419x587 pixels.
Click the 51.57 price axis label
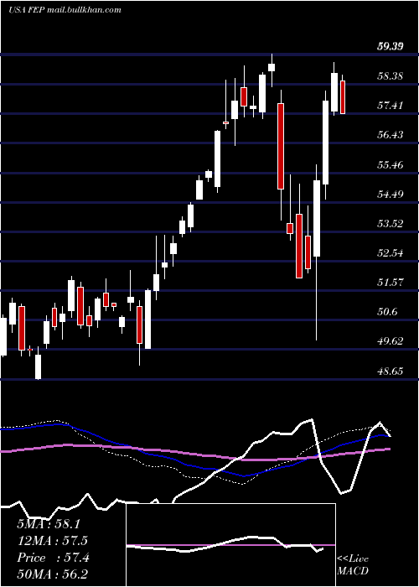(x=390, y=283)
